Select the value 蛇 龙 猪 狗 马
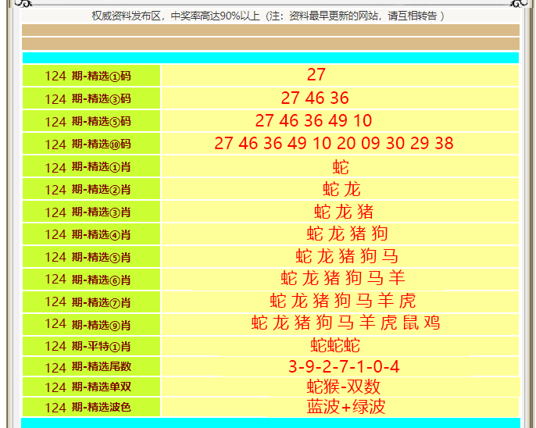This screenshot has width=536, height=428. click(347, 256)
